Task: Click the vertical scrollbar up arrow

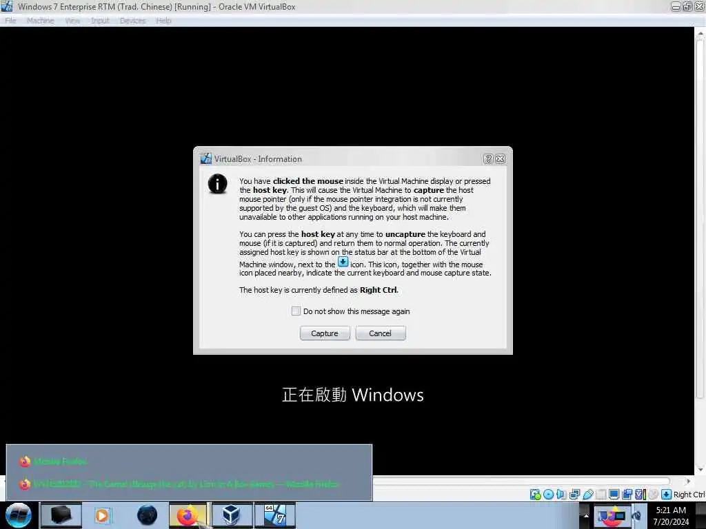Action: (x=700, y=33)
